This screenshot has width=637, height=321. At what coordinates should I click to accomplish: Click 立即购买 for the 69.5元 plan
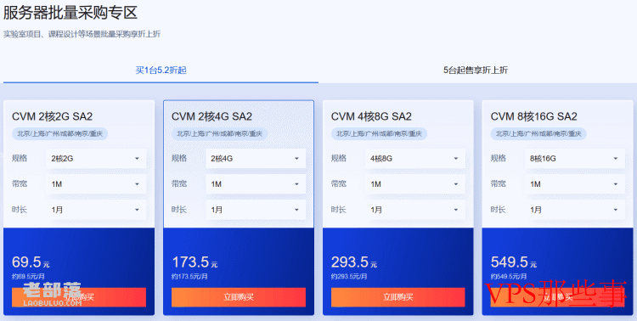pyautogui.click(x=79, y=297)
